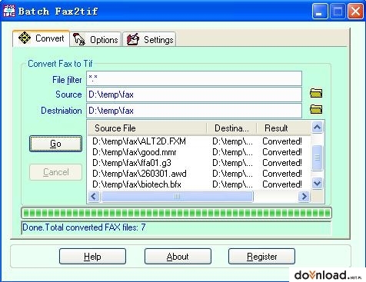This screenshot has height=282, width=366.
Task: Click the Result column header
Action: click(x=284, y=128)
